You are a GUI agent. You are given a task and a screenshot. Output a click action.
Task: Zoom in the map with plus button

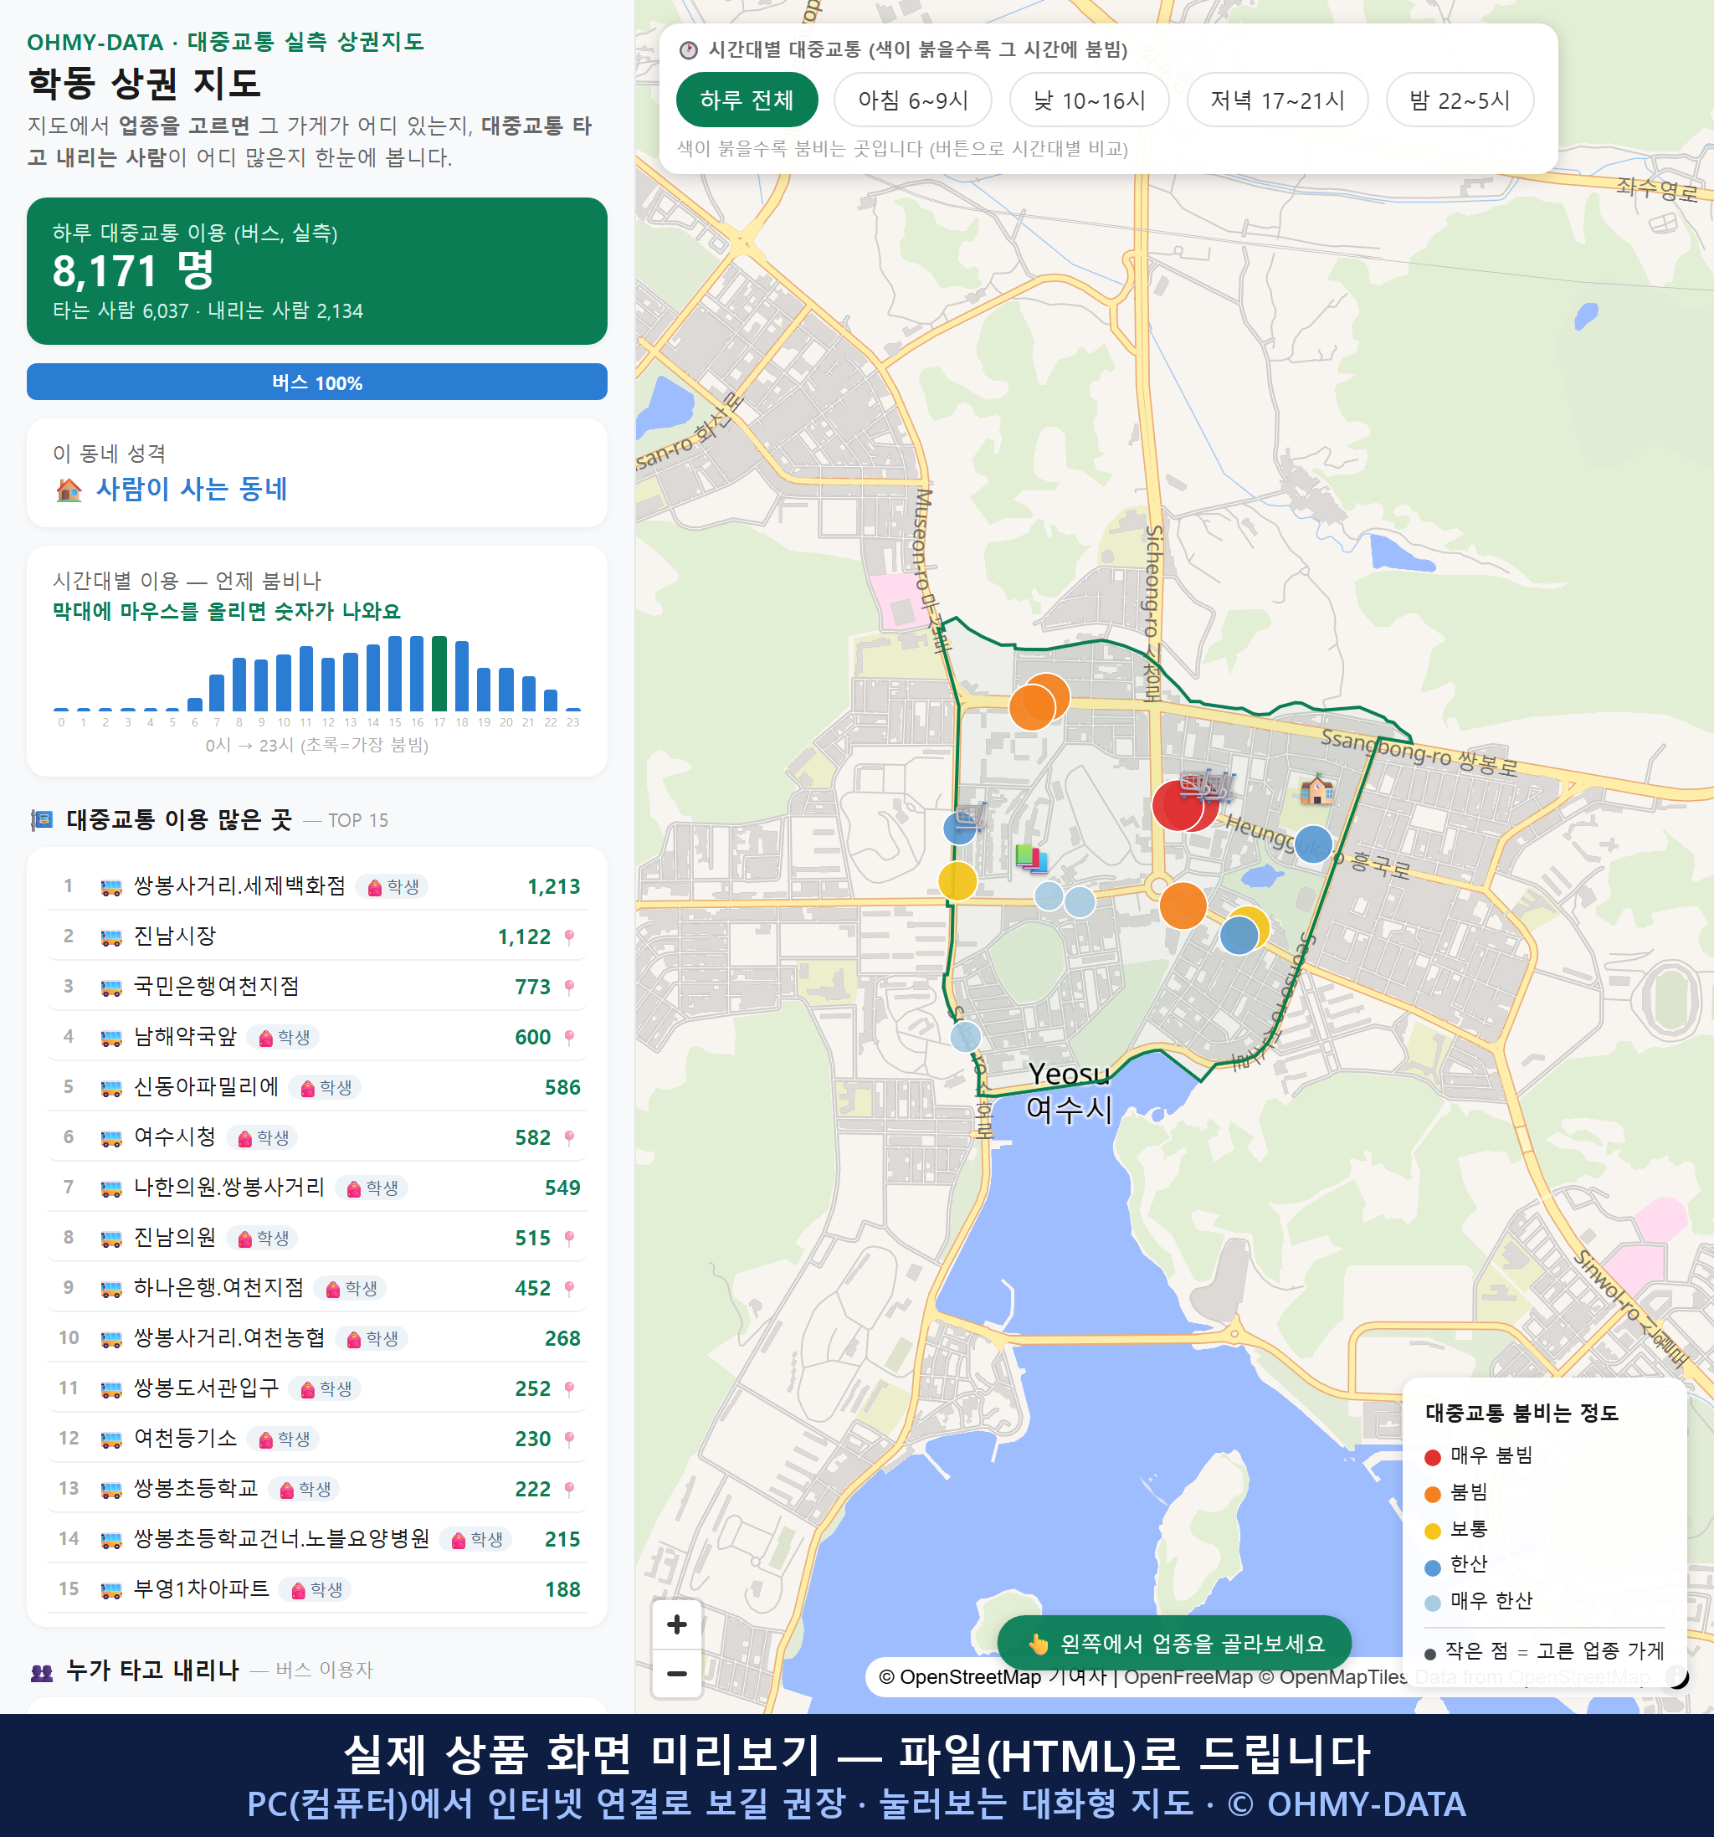point(676,1624)
